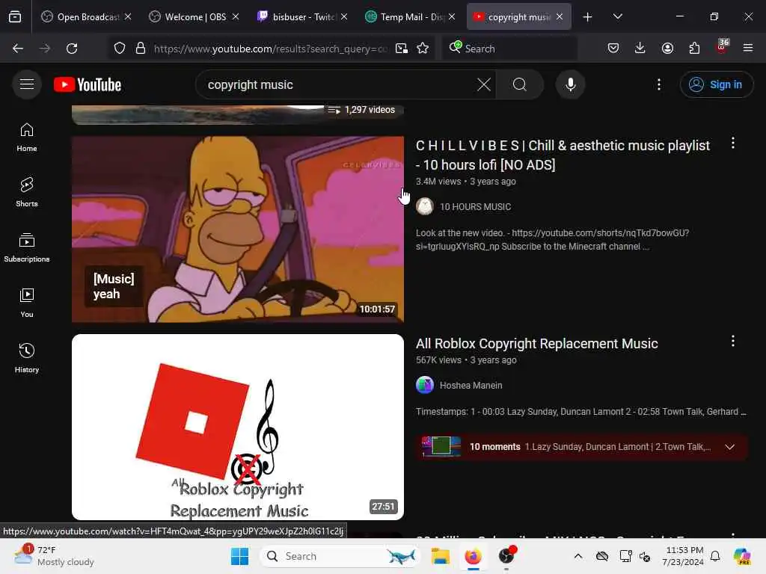Image resolution: width=766 pixels, height=574 pixels.
Task: Open Shorts in sidebar
Action: click(x=27, y=192)
